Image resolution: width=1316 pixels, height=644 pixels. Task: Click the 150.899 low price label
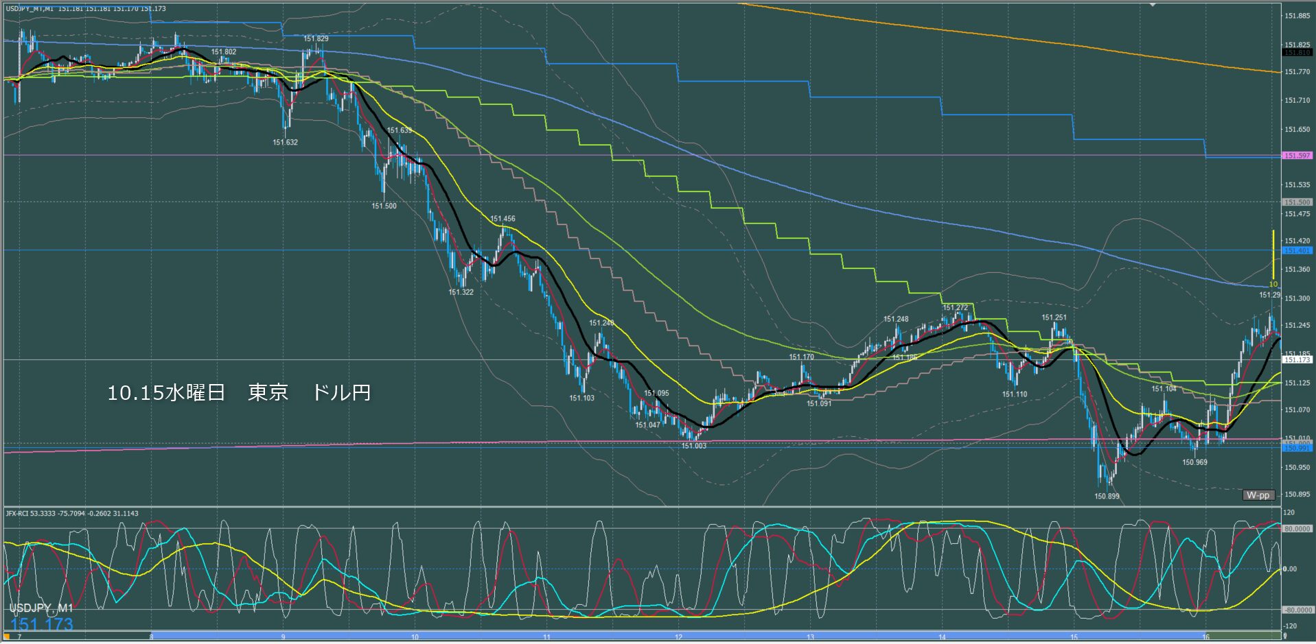1107,496
